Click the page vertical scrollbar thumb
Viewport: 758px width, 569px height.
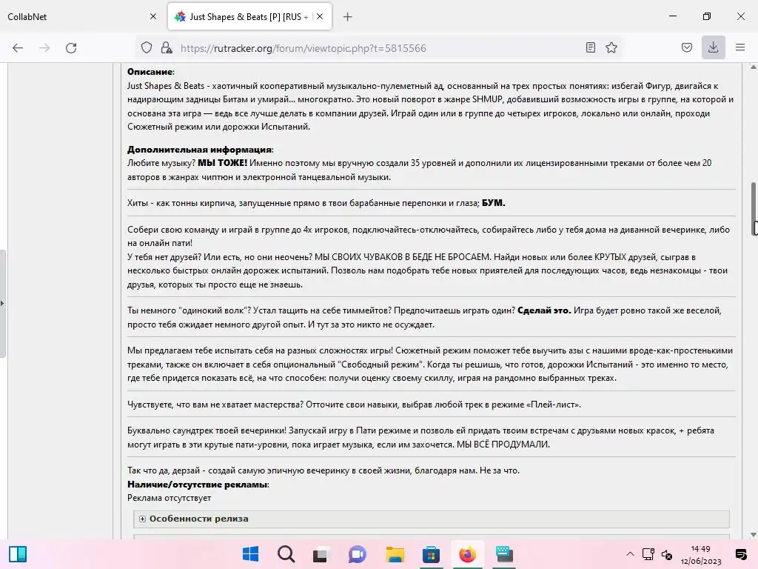(x=753, y=208)
